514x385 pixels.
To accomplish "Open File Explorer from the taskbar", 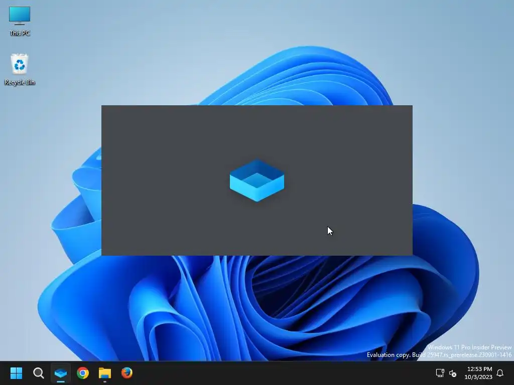I will pyautogui.click(x=105, y=373).
